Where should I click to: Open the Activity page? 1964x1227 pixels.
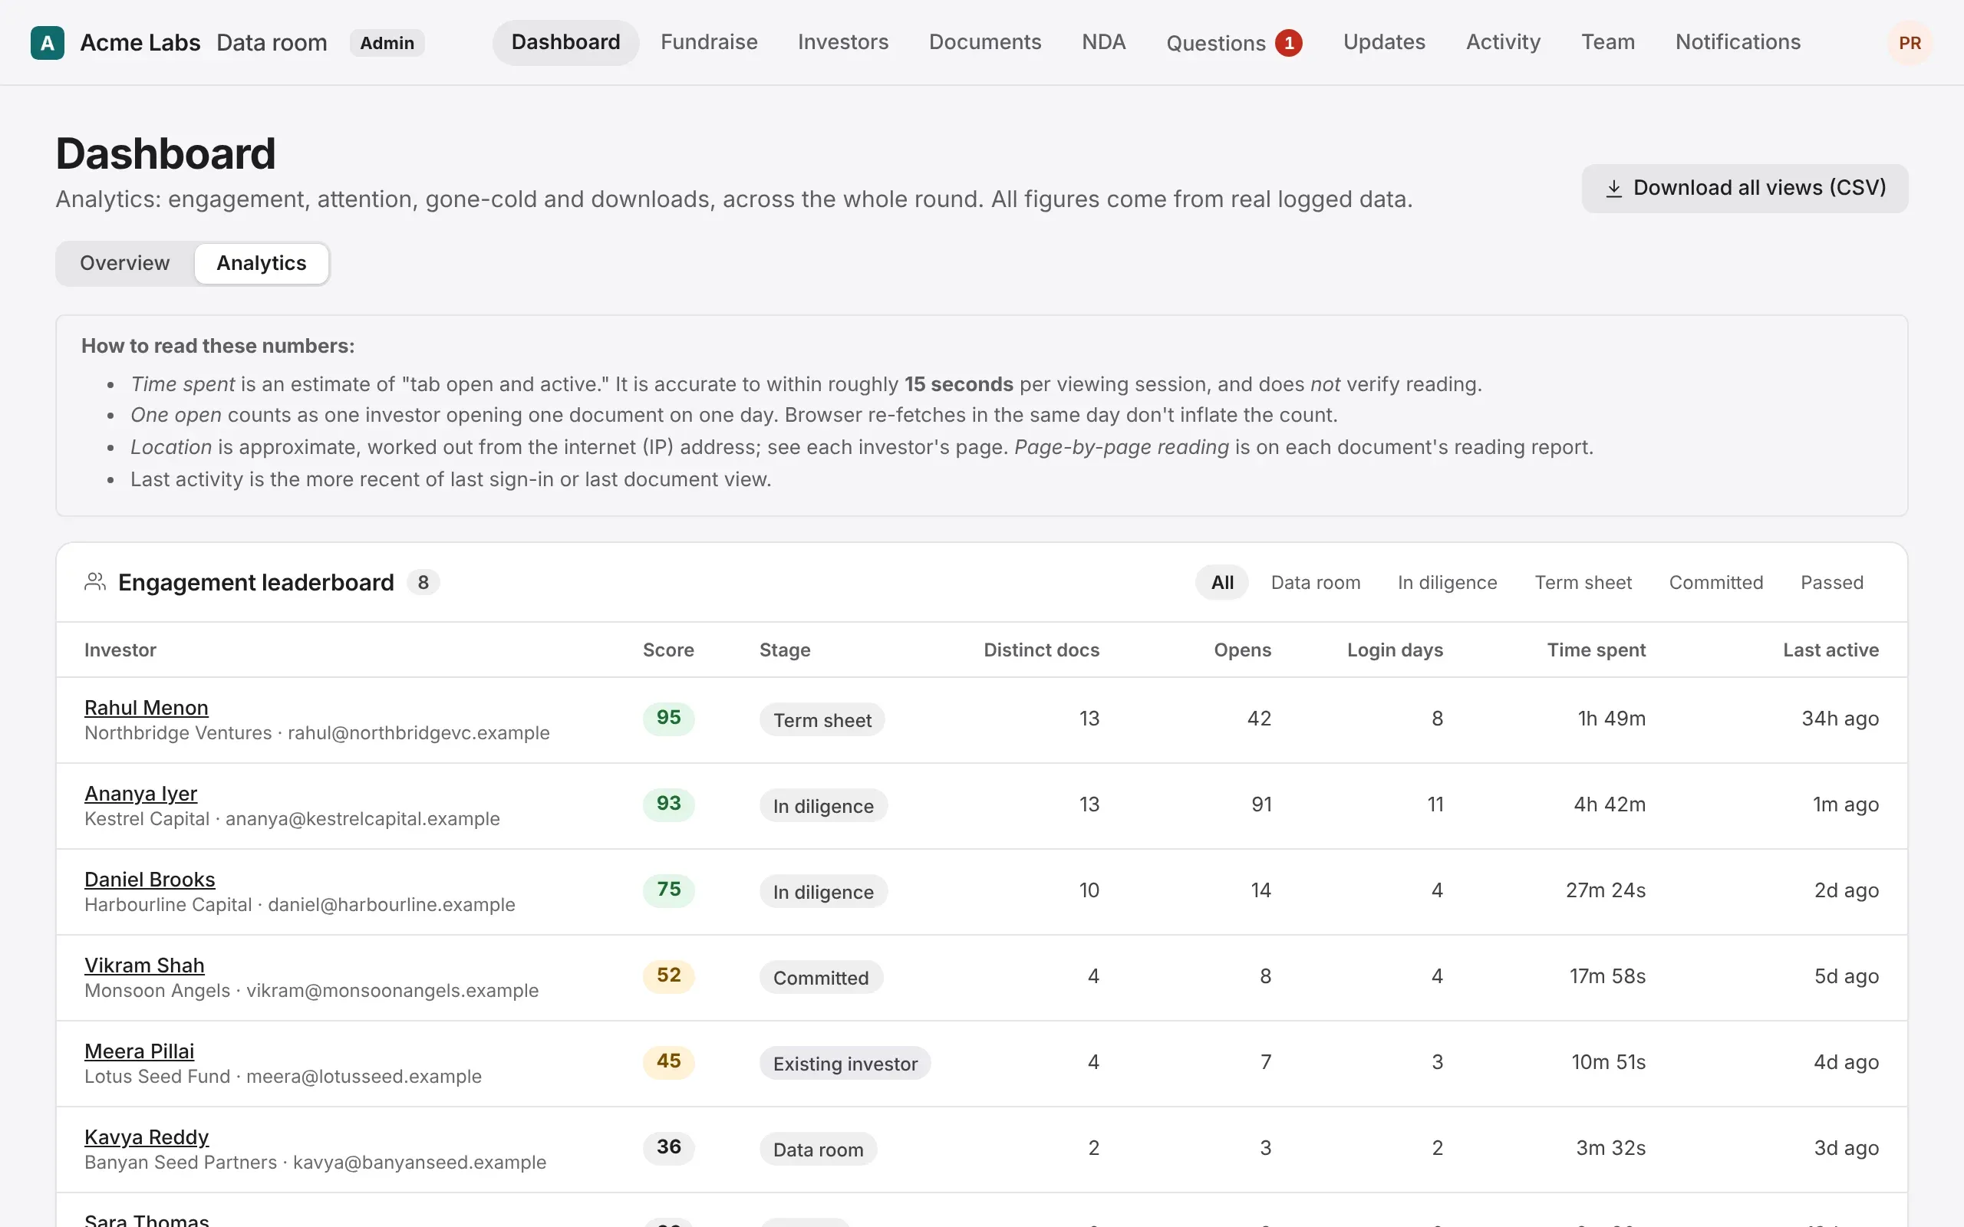pyautogui.click(x=1503, y=42)
